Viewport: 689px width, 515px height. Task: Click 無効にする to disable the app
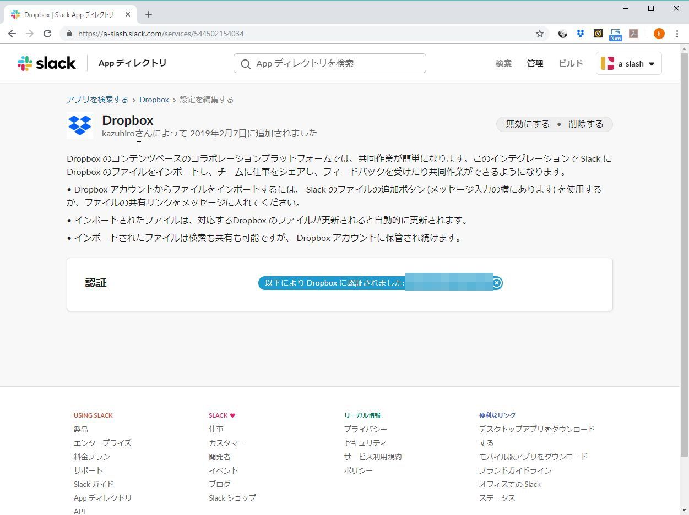tap(528, 124)
